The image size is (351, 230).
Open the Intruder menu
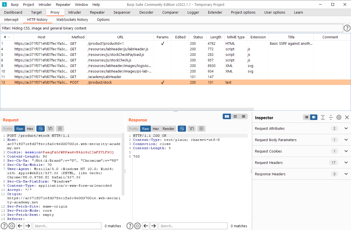click(x=45, y=4)
